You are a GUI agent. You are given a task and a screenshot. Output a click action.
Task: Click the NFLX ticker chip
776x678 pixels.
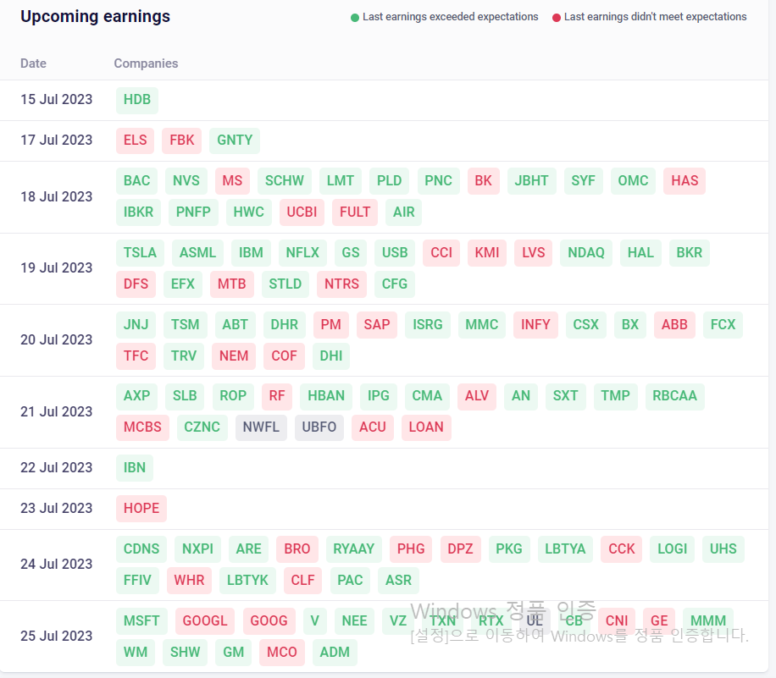click(302, 253)
